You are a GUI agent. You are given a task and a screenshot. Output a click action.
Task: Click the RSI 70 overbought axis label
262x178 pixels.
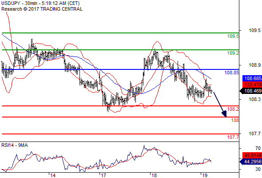click(258, 148)
